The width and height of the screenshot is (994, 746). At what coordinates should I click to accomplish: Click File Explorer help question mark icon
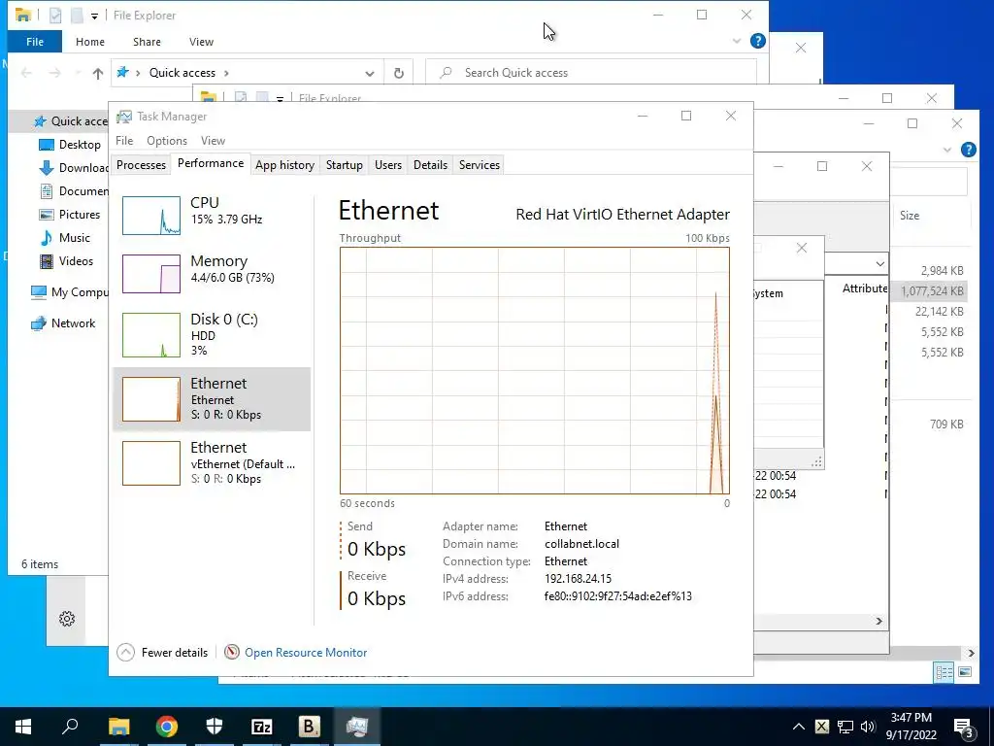(757, 41)
